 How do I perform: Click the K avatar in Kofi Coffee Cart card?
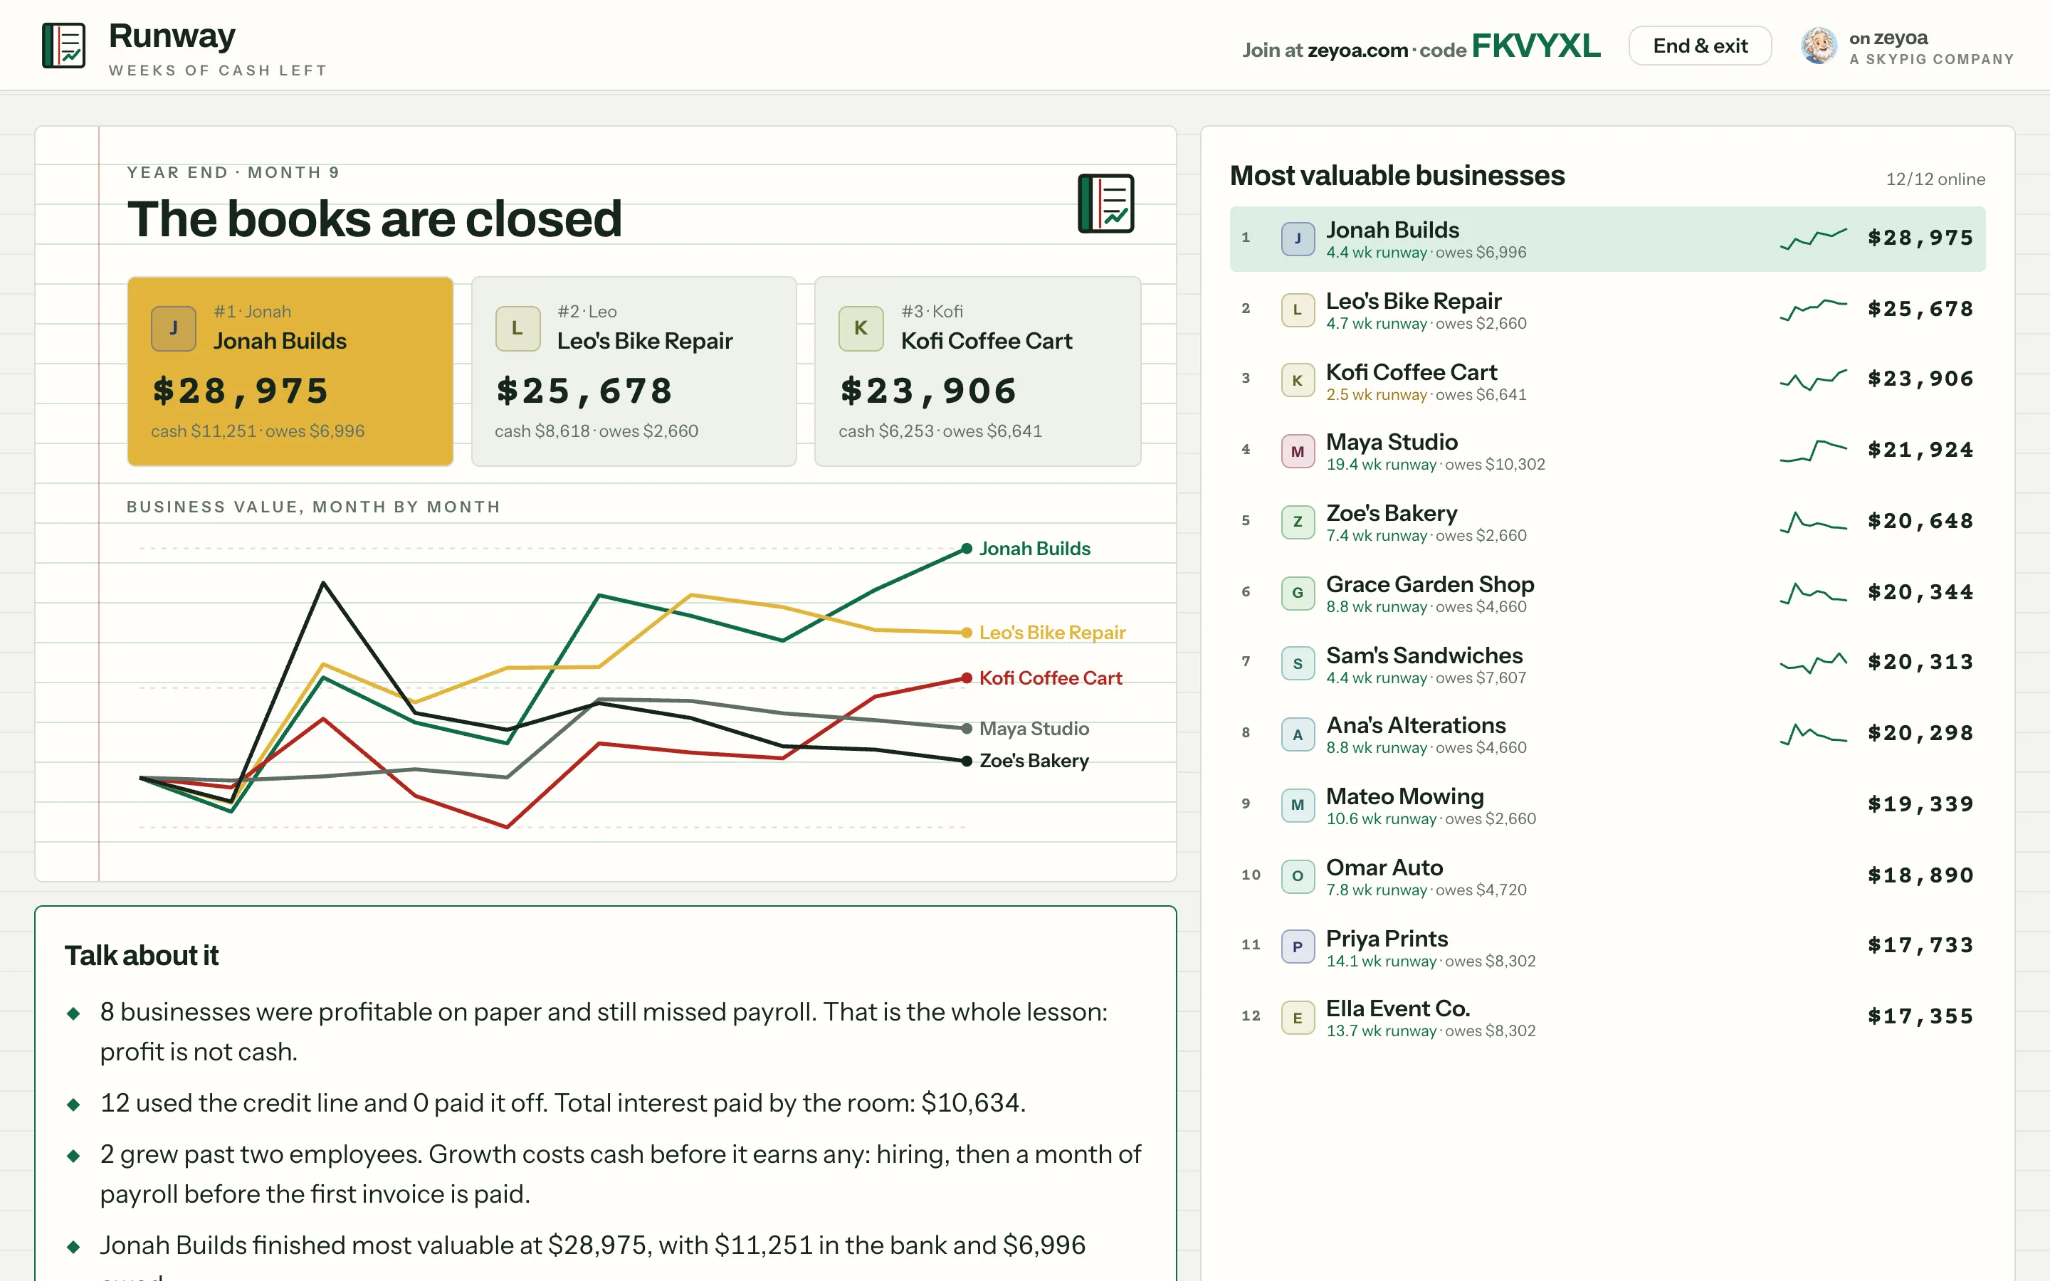point(861,329)
